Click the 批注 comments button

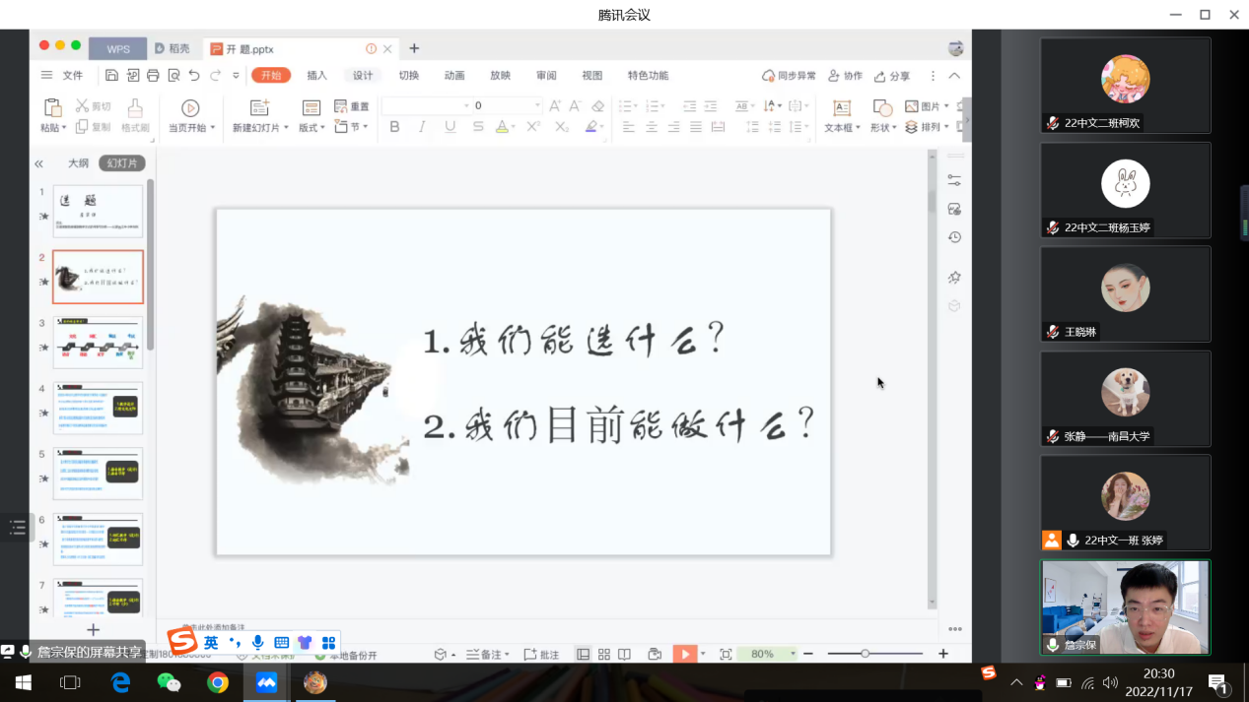[541, 655]
